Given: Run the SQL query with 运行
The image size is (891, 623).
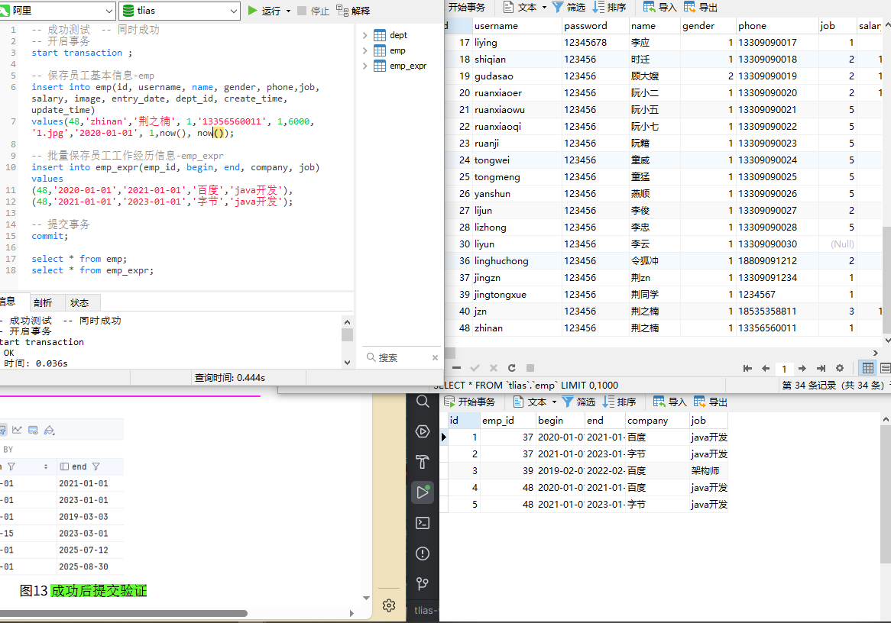Looking at the screenshot, I should [x=264, y=11].
